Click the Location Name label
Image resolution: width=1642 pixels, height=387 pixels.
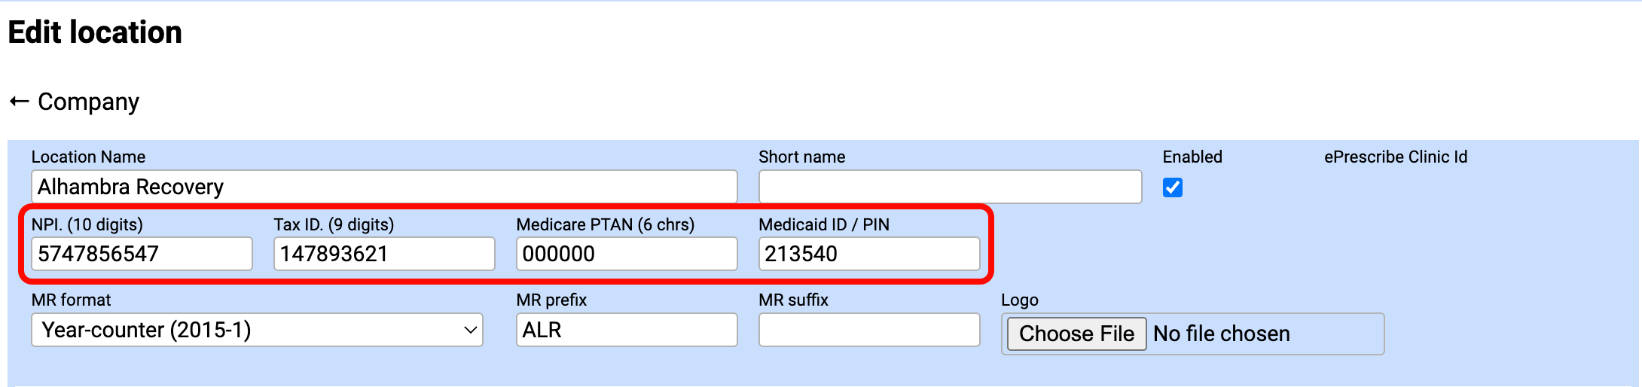pos(88,157)
